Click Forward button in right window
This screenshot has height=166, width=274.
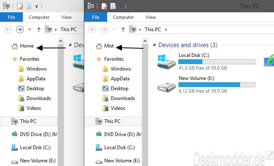coord(104,30)
